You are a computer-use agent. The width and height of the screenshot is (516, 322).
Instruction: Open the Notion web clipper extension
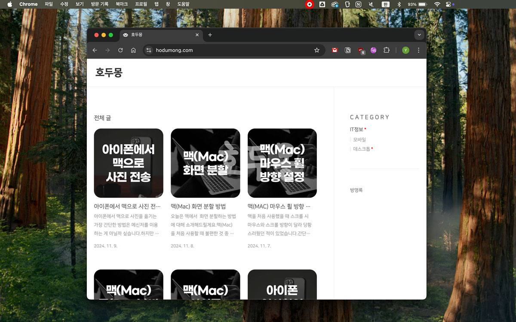point(347,50)
